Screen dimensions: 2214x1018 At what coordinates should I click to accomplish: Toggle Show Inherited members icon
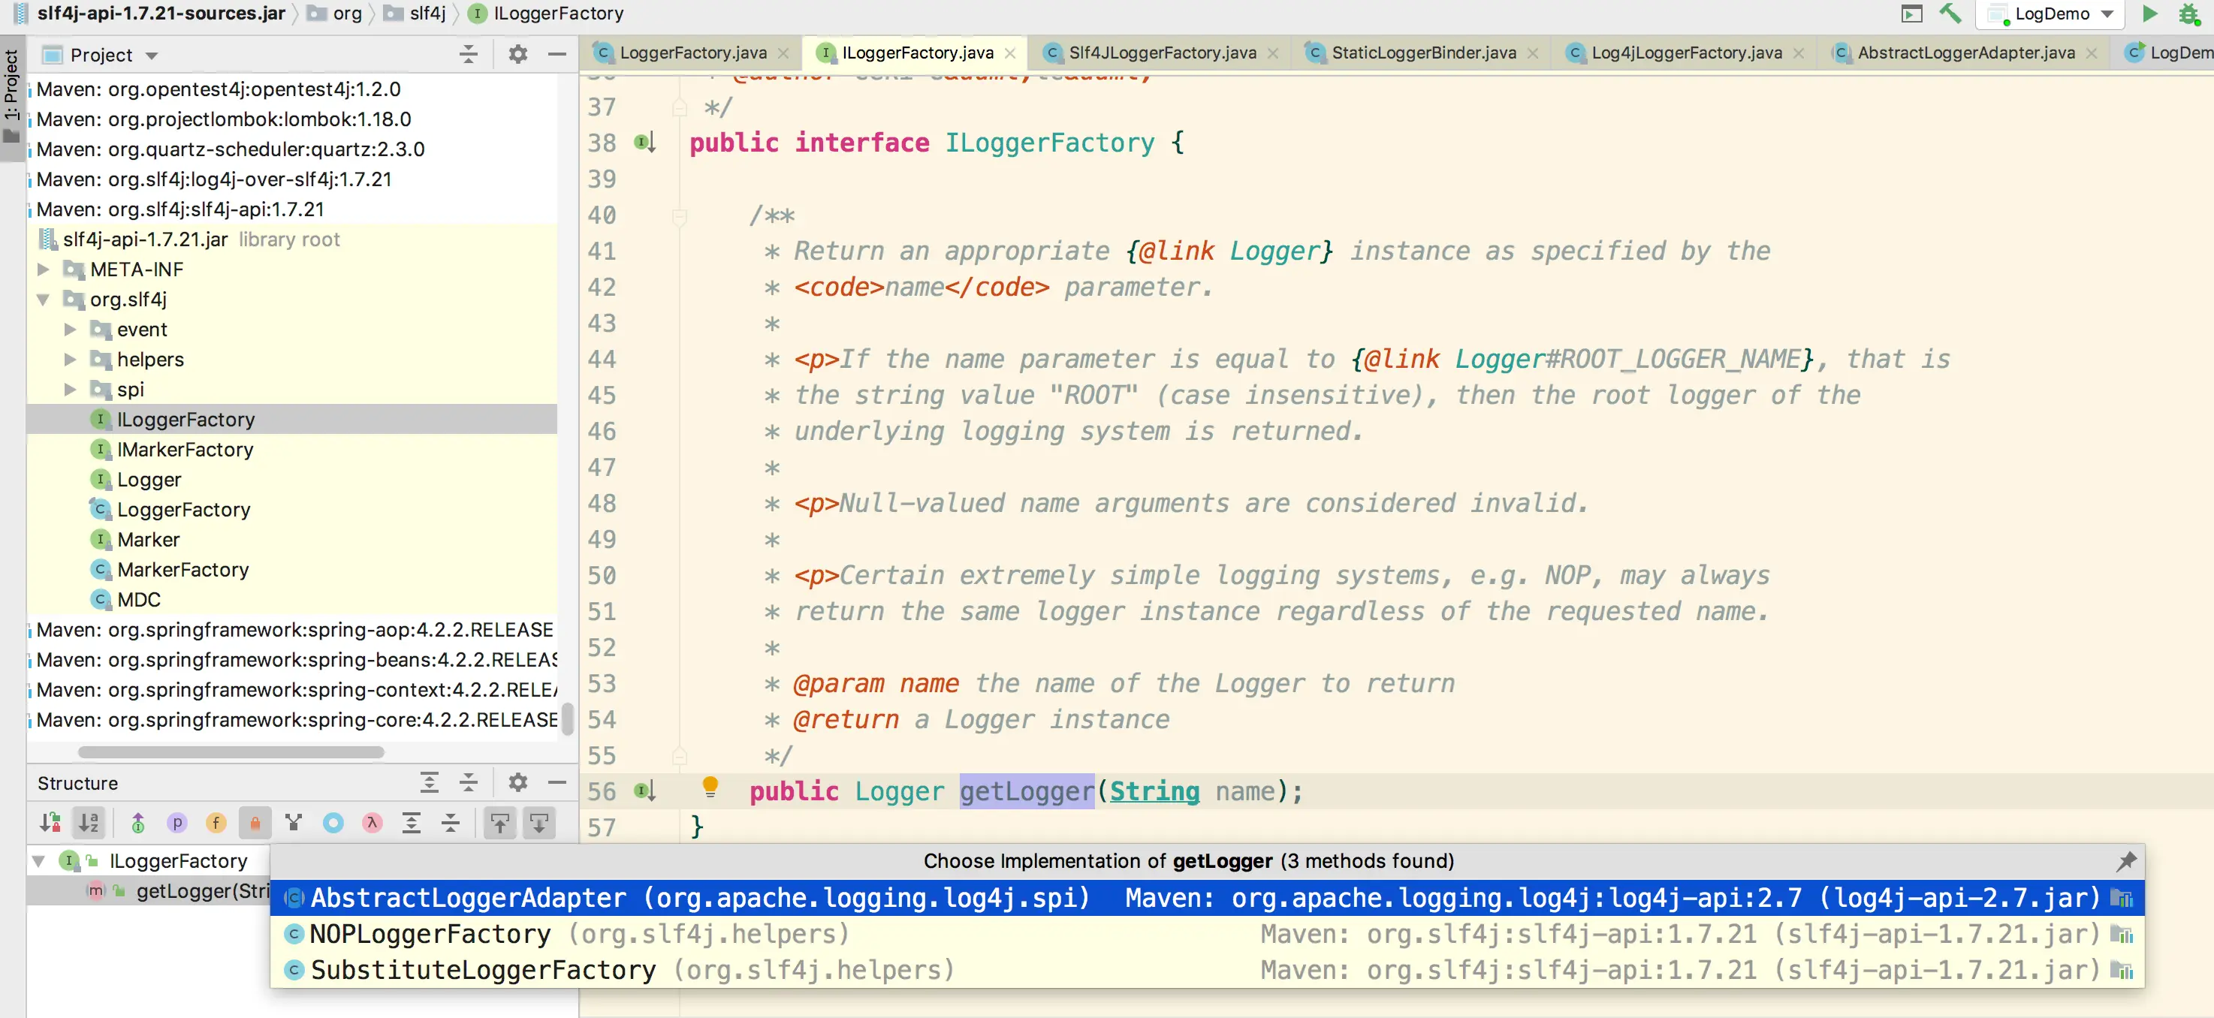pyautogui.click(x=137, y=823)
